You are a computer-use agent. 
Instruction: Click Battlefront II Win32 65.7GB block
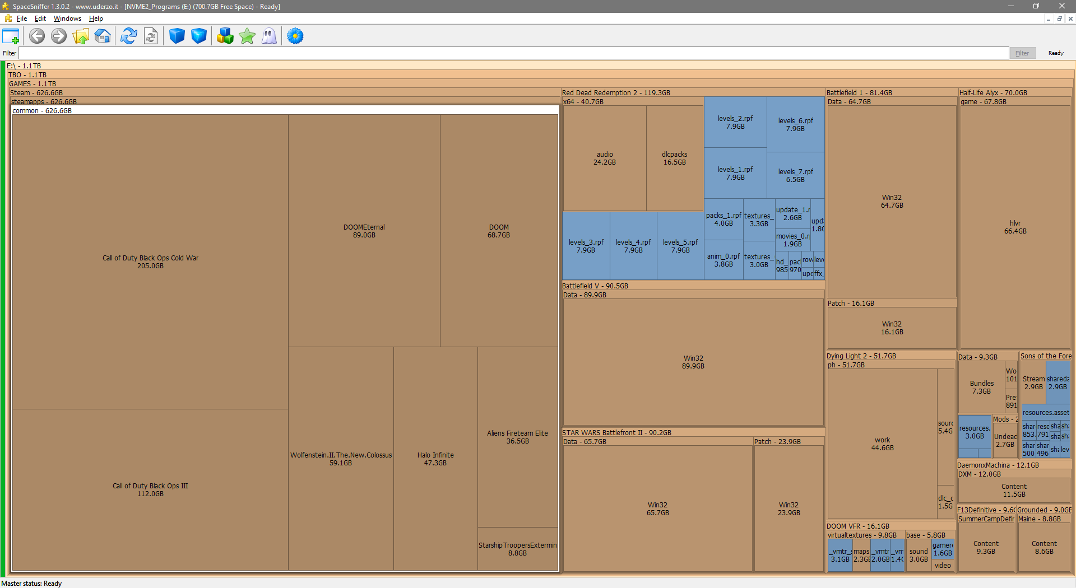coord(658,508)
